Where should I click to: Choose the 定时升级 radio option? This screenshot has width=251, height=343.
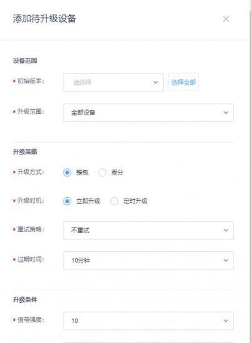coord(115,201)
